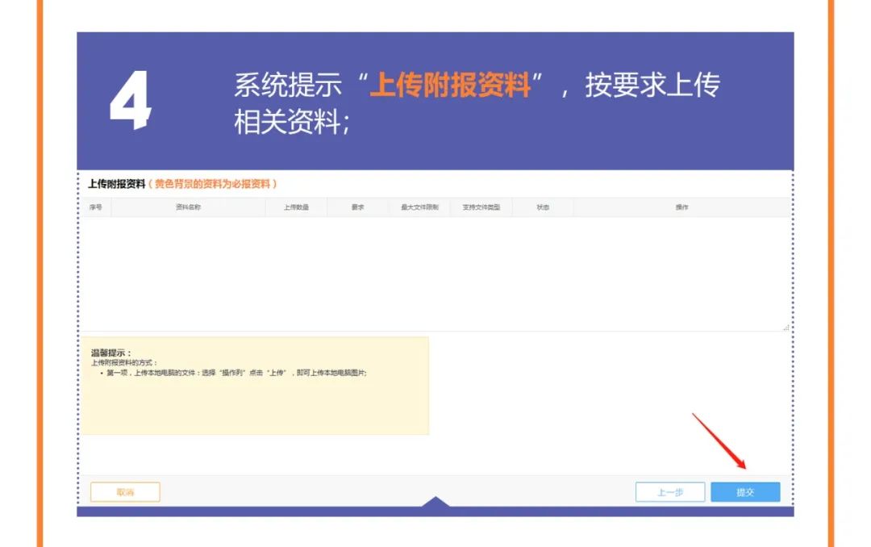Click the 上传附报资料 section title
871x547 pixels.
tap(117, 184)
